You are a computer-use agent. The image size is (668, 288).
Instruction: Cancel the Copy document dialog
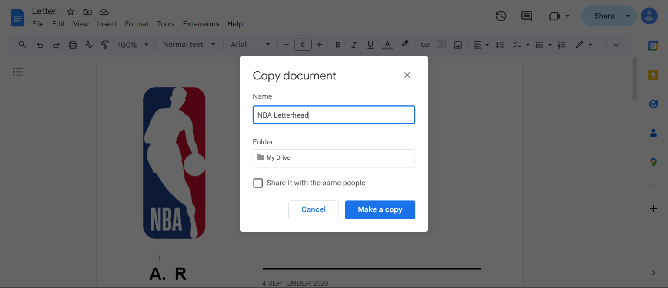pos(313,209)
